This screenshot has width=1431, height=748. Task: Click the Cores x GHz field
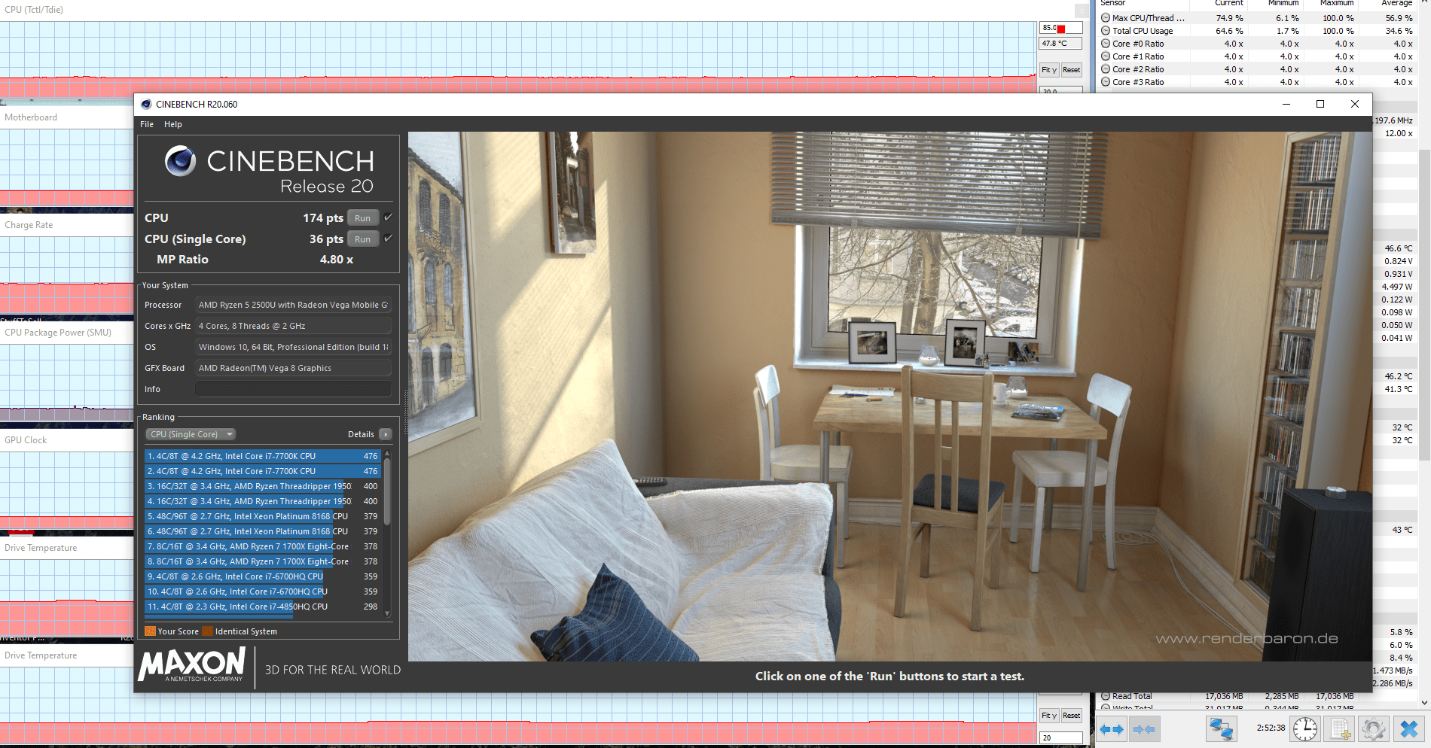[x=293, y=326]
